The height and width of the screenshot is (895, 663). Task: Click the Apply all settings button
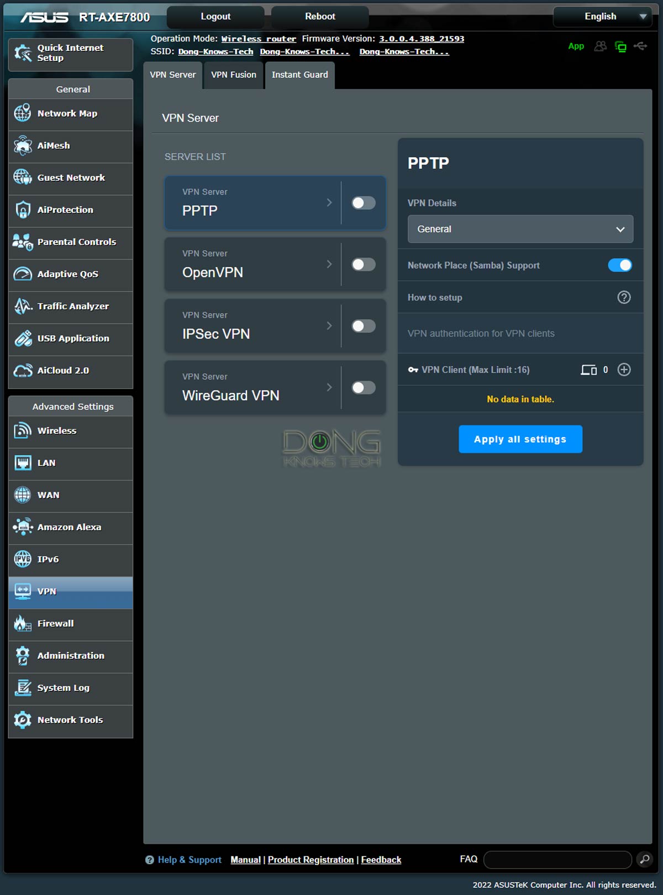point(520,439)
